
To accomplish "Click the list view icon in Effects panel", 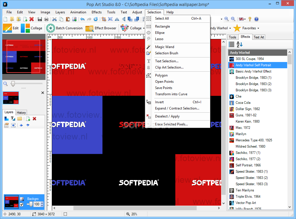I will [x=232, y=44].
